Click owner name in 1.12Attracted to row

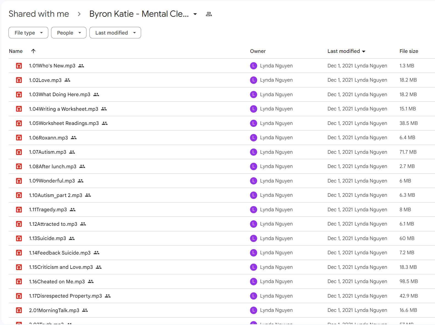(276, 224)
